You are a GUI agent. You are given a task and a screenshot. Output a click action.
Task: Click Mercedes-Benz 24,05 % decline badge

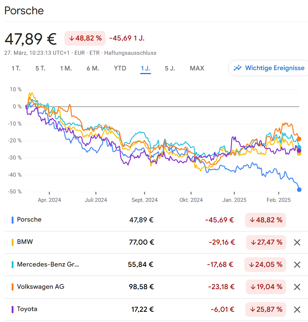[x=265, y=264]
